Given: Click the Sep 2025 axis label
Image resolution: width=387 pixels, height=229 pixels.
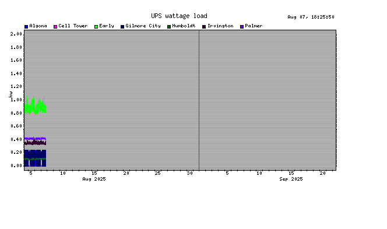Looking at the screenshot, I should 291,179.
